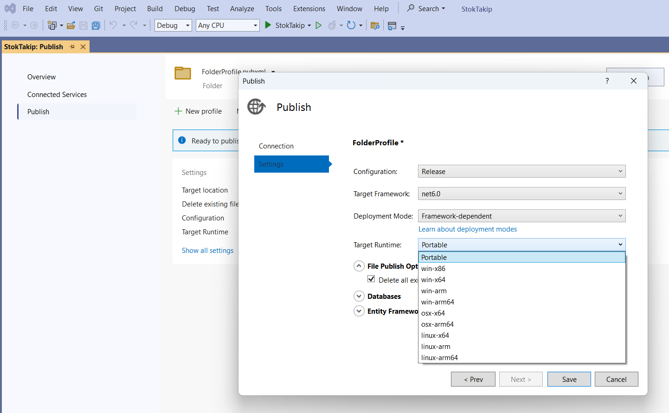Collapse the File Publish Options section
This screenshot has height=413, width=669.
coord(359,265)
